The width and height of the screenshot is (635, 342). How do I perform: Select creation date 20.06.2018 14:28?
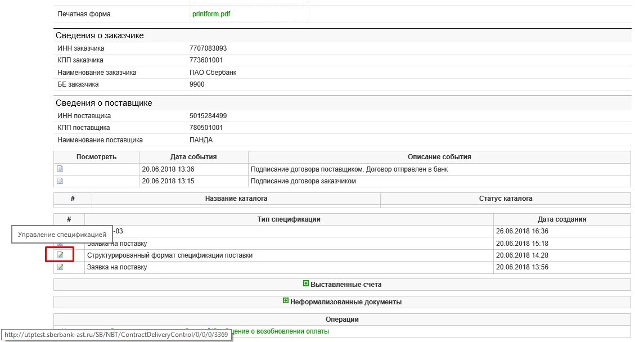[522, 255]
